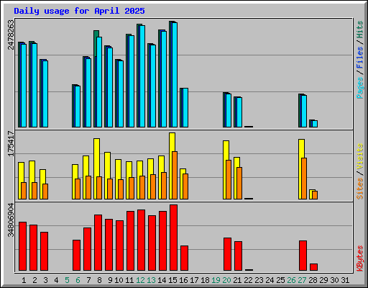This screenshot has height=288, width=368.
Task: Click the KBytes legend label
Action: [360, 258]
